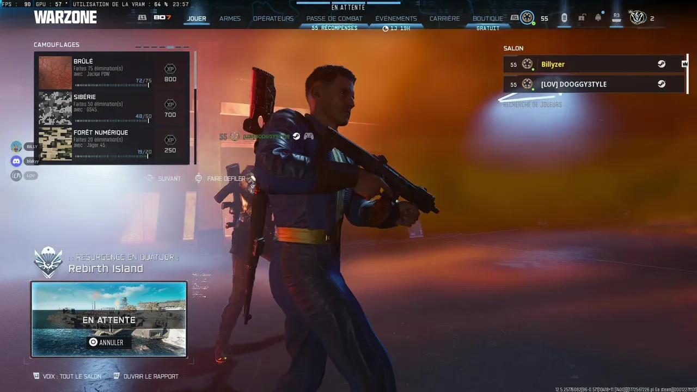697x392 pixels.
Task: Click the 1J 19H event timer
Action: [396, 28]
